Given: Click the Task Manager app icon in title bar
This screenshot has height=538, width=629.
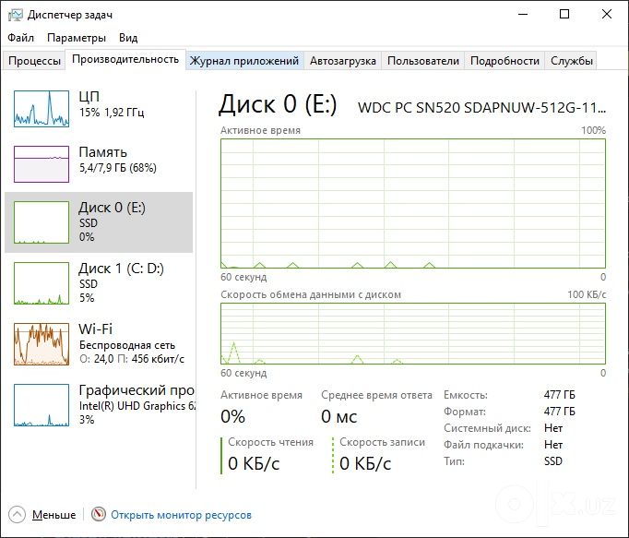Looking at the screenshot, I should click(x=16, y=15).
